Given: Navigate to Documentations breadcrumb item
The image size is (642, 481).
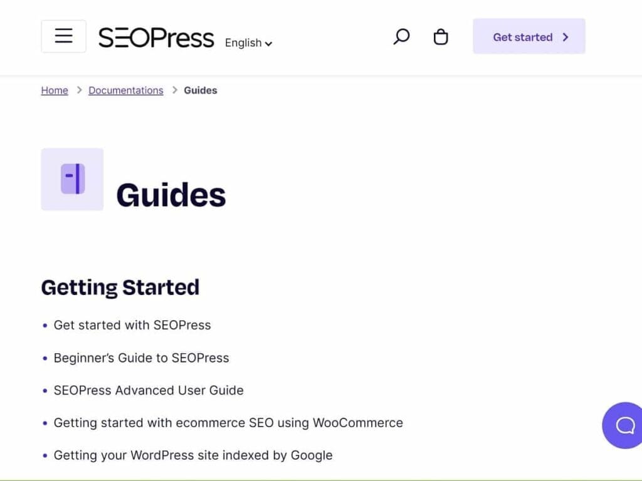Looking at the screenshot, I should [125, 90].
